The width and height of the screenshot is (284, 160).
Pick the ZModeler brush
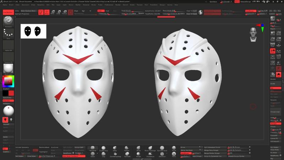[162, 154]
